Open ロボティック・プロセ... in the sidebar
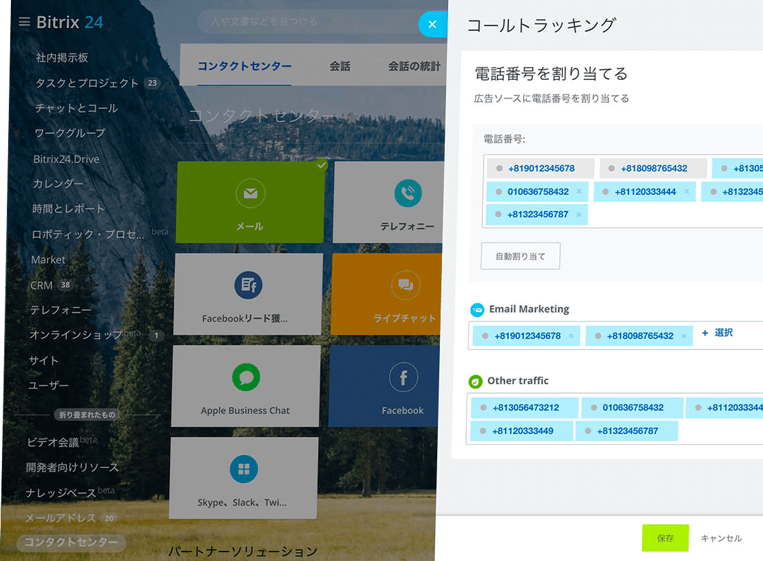The height and width of the screenshot is (561, 763). [x=87, y=234]
